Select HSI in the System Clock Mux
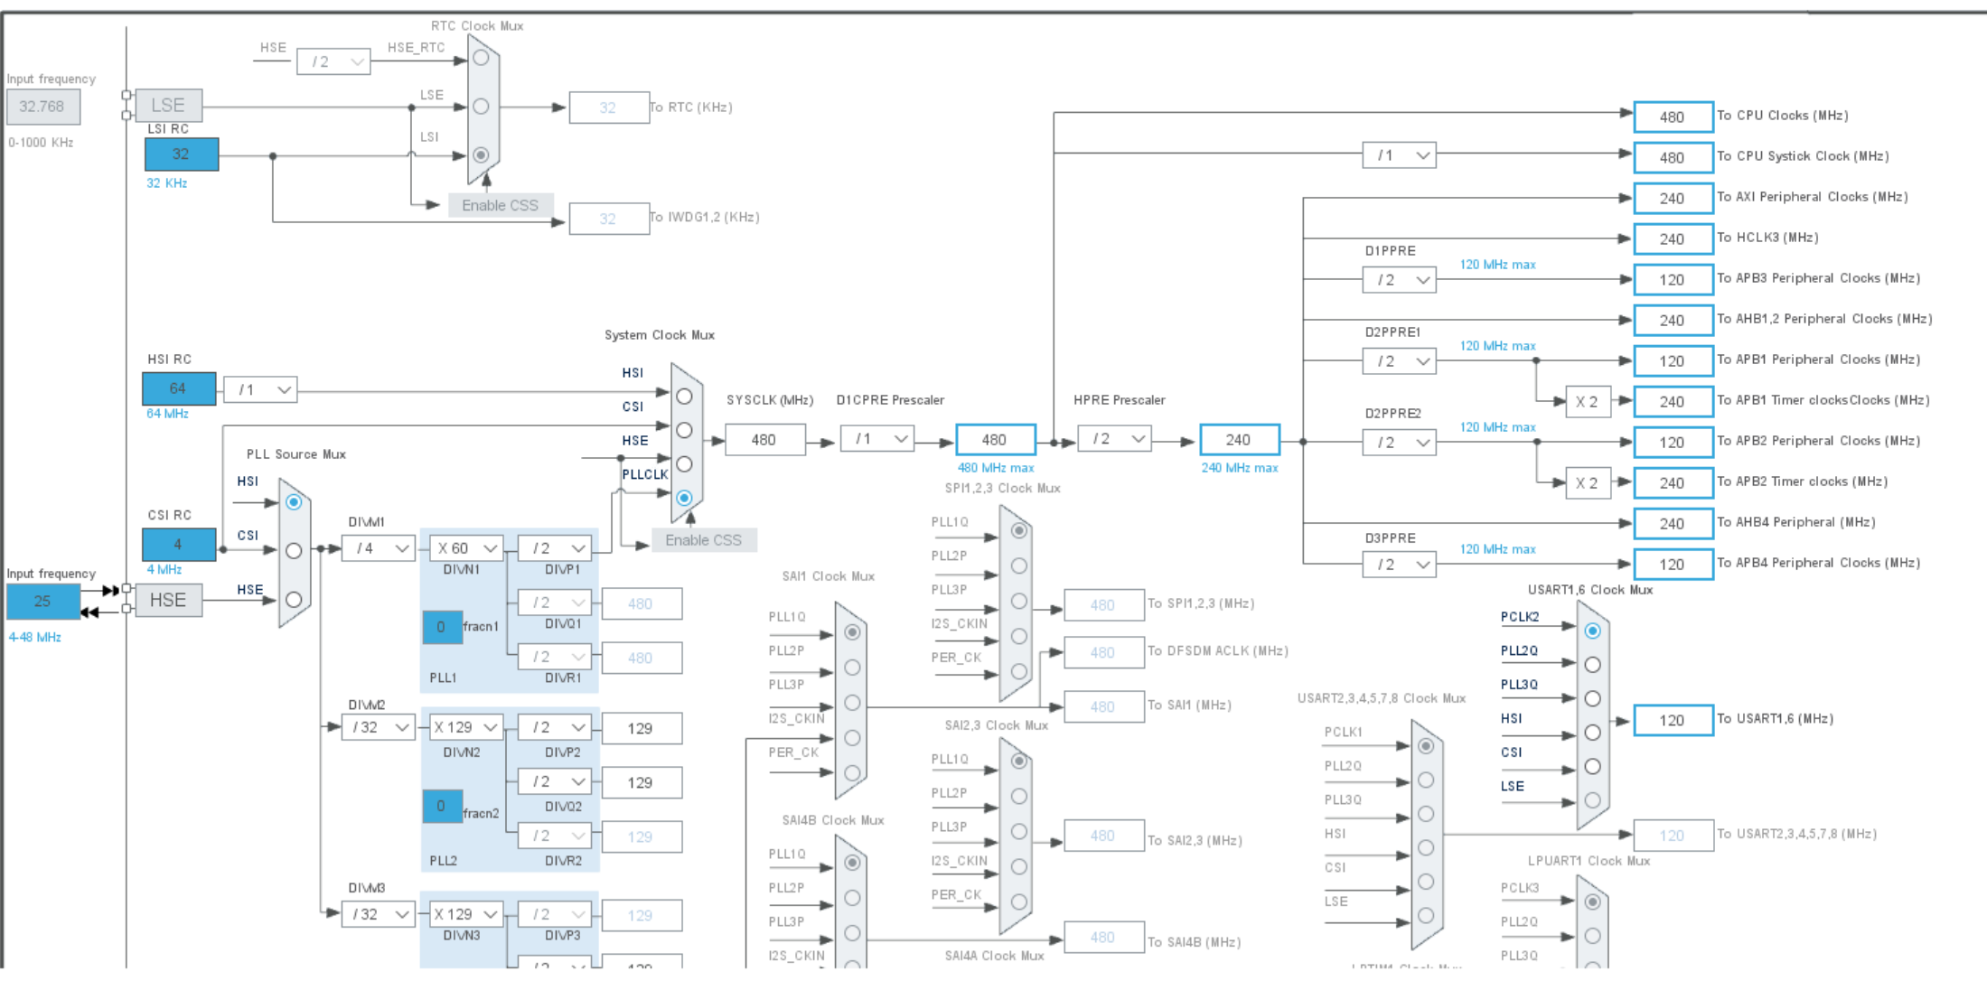This screenshot has width=1987, height=981. point(684,396)
